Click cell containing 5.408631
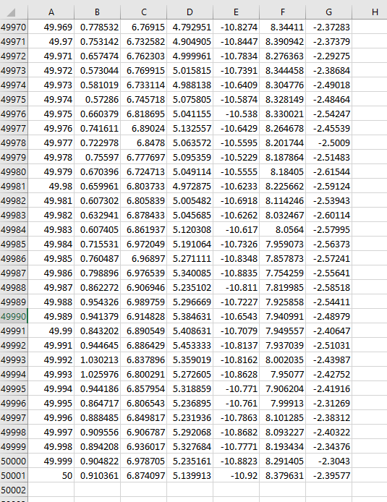The width and height of the screenshot is (387, 502). (190, 331)
